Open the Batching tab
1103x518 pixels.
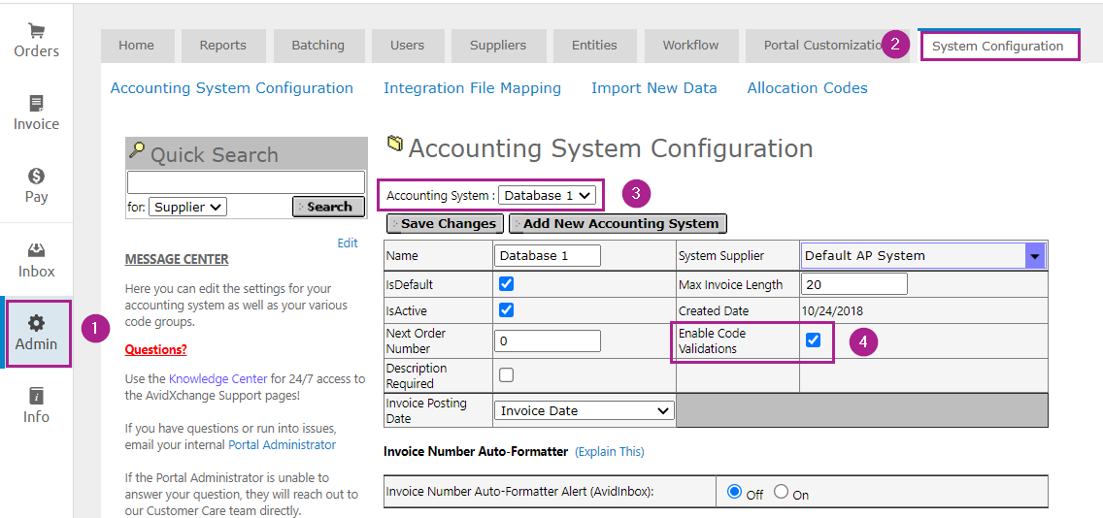pyautogui.click(x=318, y=46)
